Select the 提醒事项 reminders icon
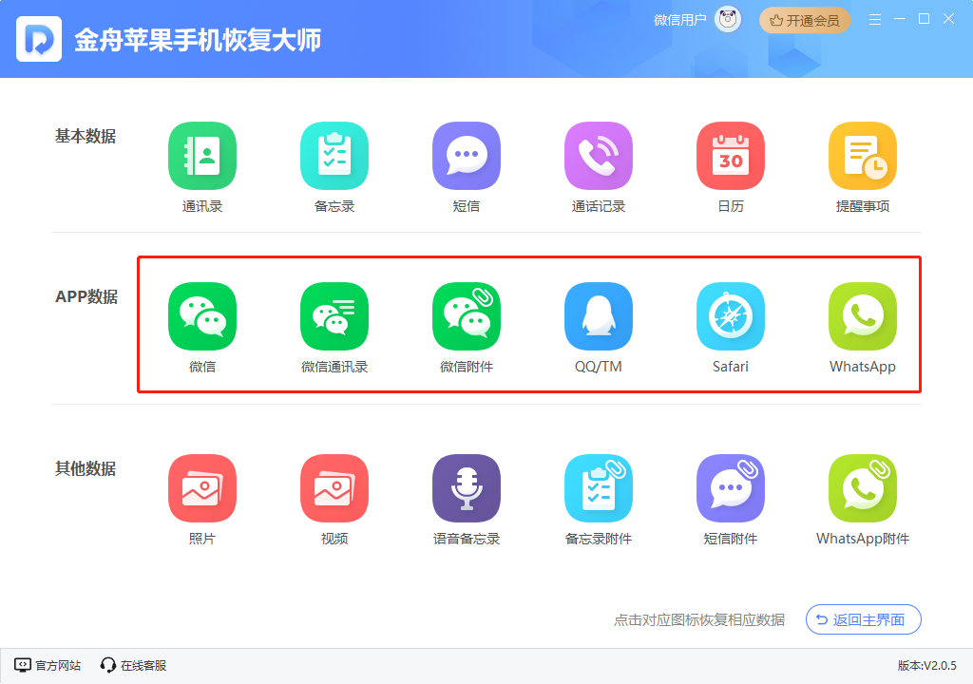The height and width of the screenshot is (684, 973). [x=863, y=156]
